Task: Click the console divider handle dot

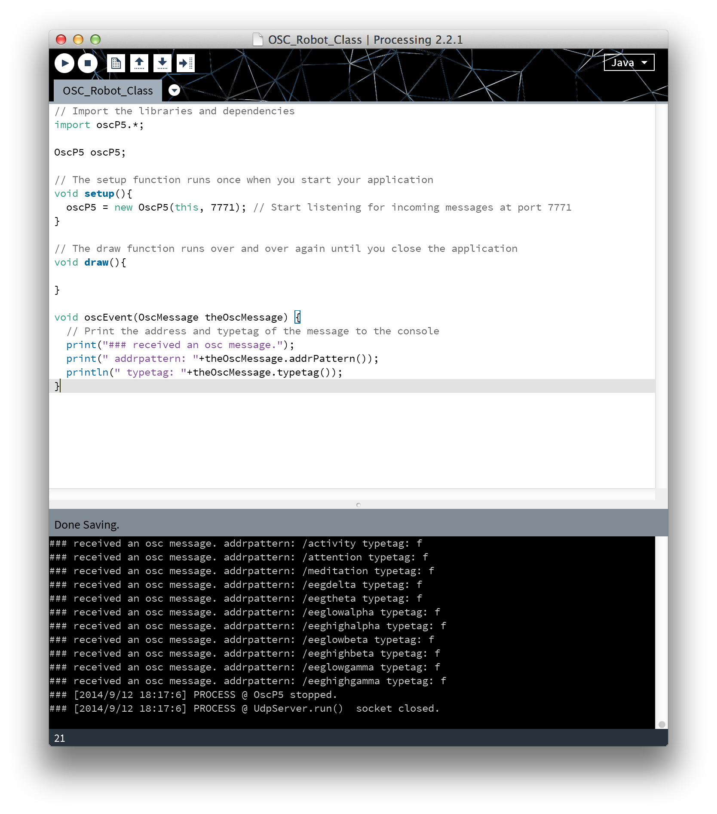Action: click(358, 505)
